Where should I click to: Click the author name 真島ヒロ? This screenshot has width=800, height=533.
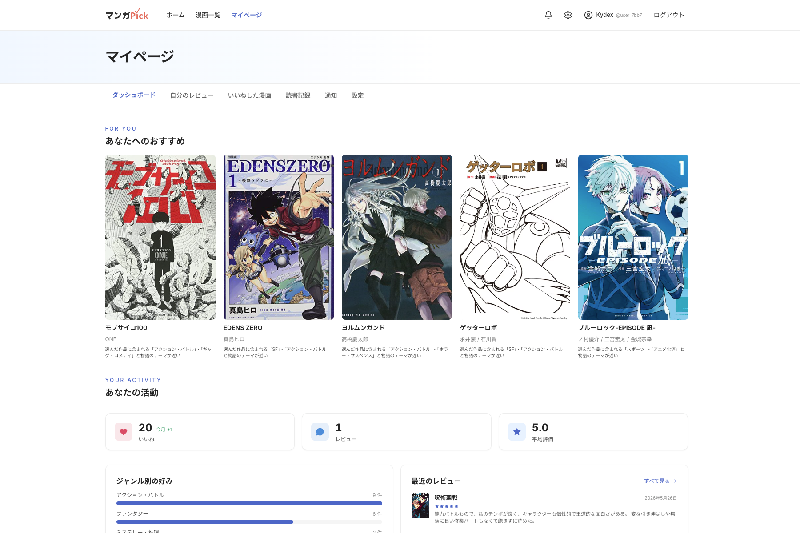[x=234, y=339]
